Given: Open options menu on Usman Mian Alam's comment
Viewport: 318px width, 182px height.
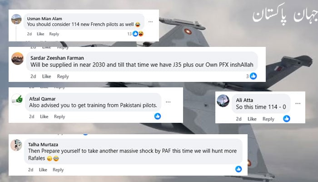Looking at the screenshot, I should tap(150, 22).
